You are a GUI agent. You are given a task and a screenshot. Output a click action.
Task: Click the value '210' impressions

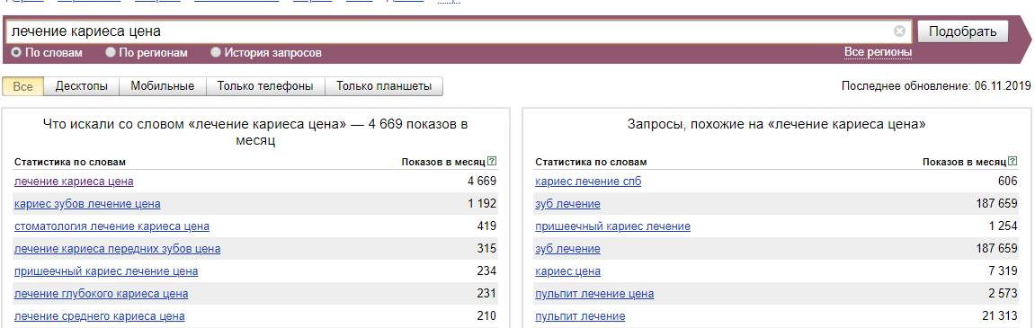tap(486, 315)
